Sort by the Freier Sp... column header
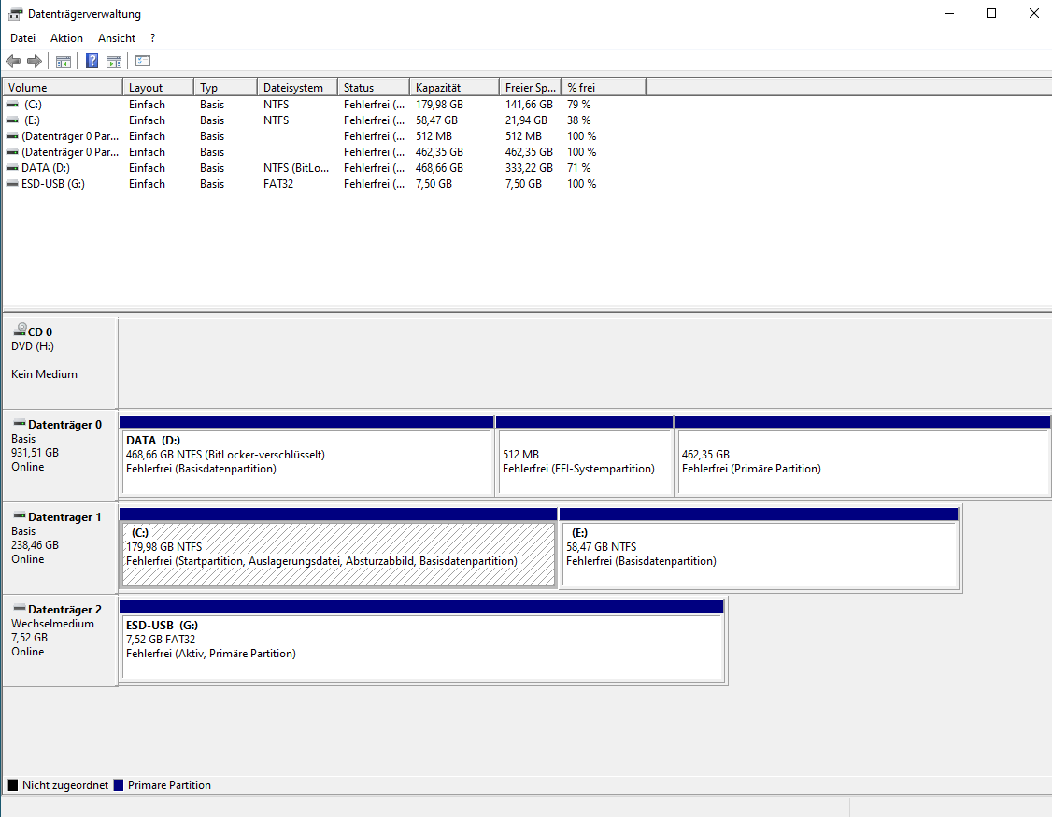The width and height of the screenshot is (1052, 817). coord(530,87)
